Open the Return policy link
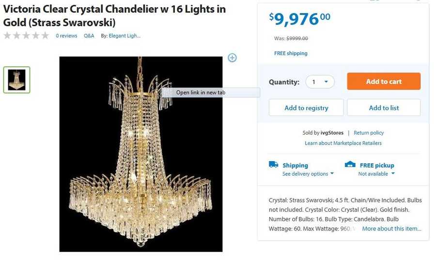The width and height of the screenshot is (436, 260). pyautogui.click(x=369, y=133)
